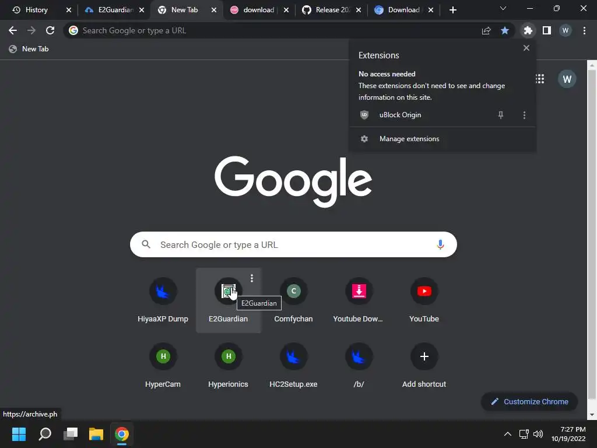
Task: Open Google apps grid
Action: click(x=540, y=79)
